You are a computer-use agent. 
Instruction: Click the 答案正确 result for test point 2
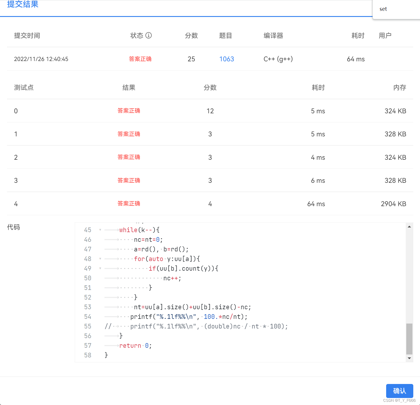click(129, 157)
